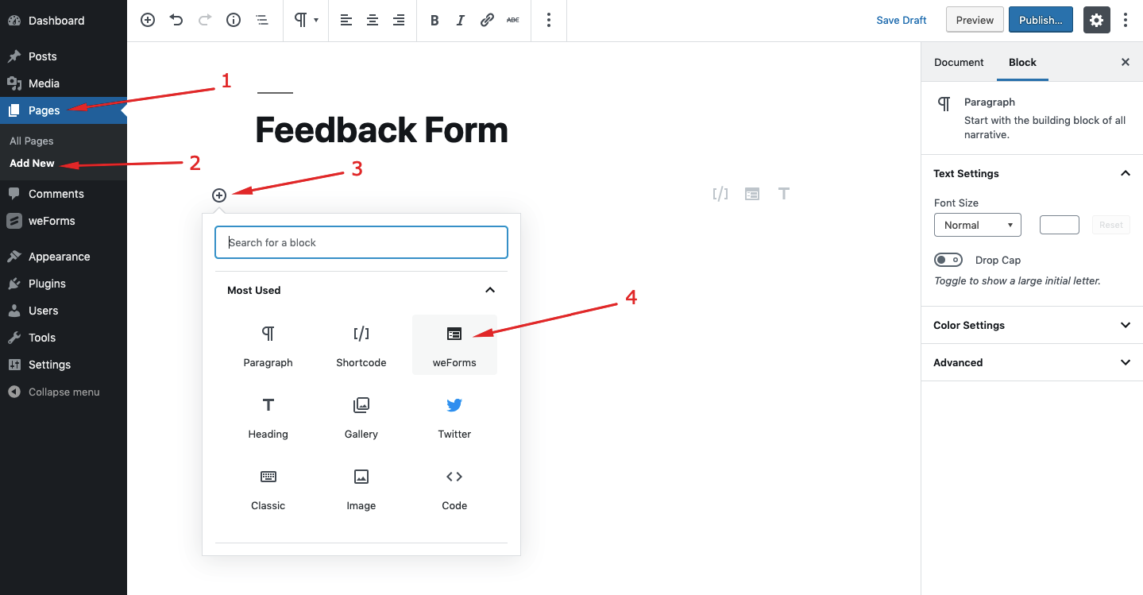Image resolution: width=1143 pixels, height=595 pixels.
Task: Switch to the Block tab in sidebar
Action: (1022, 62)
